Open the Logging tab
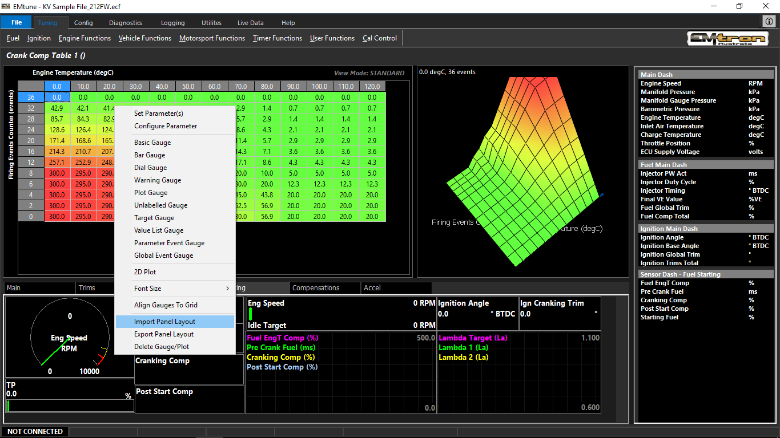The width and height of the screenshot is (780, 438). 172,23
